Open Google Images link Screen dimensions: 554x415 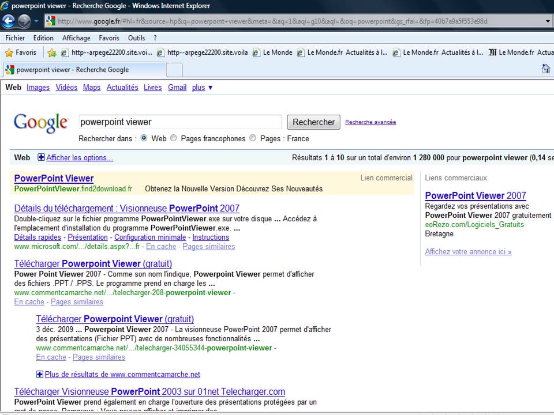38,88
